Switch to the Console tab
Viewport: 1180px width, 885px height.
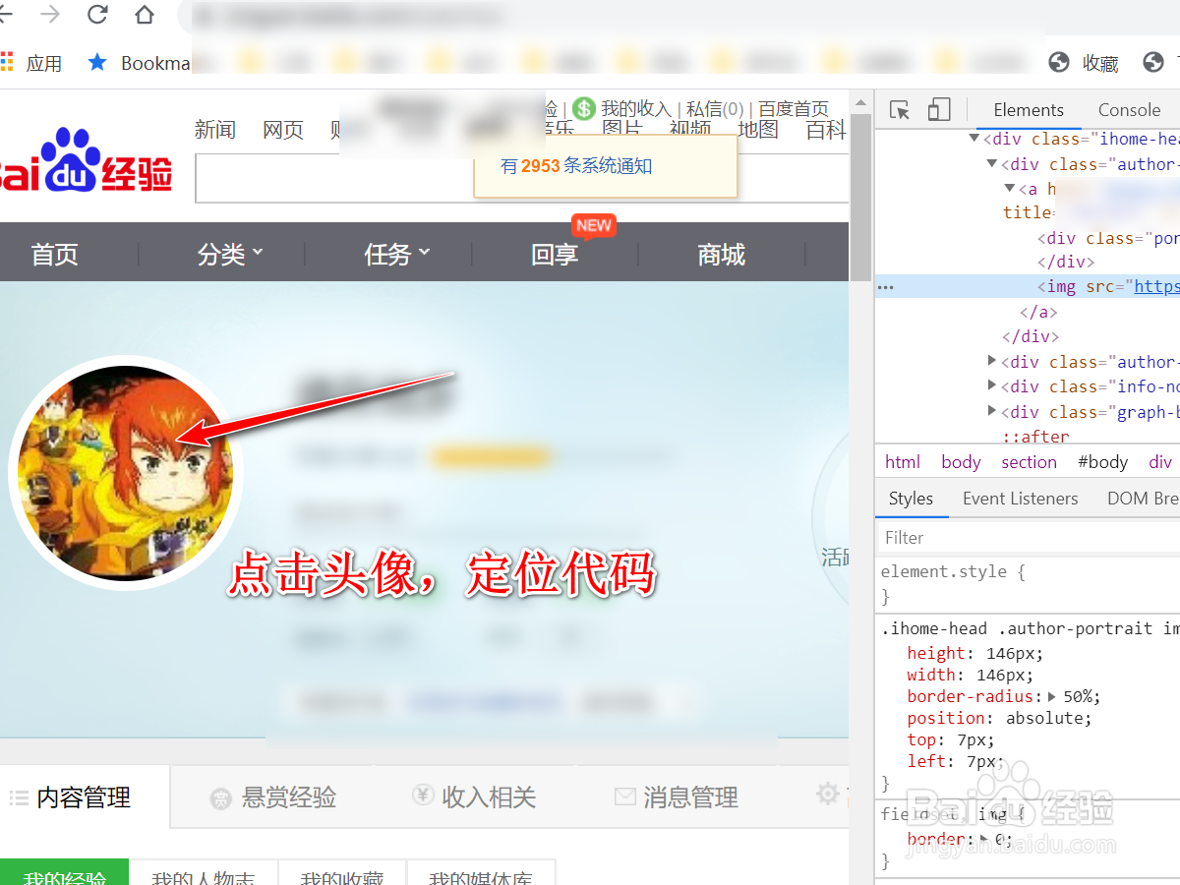(x=1129, y=110)
